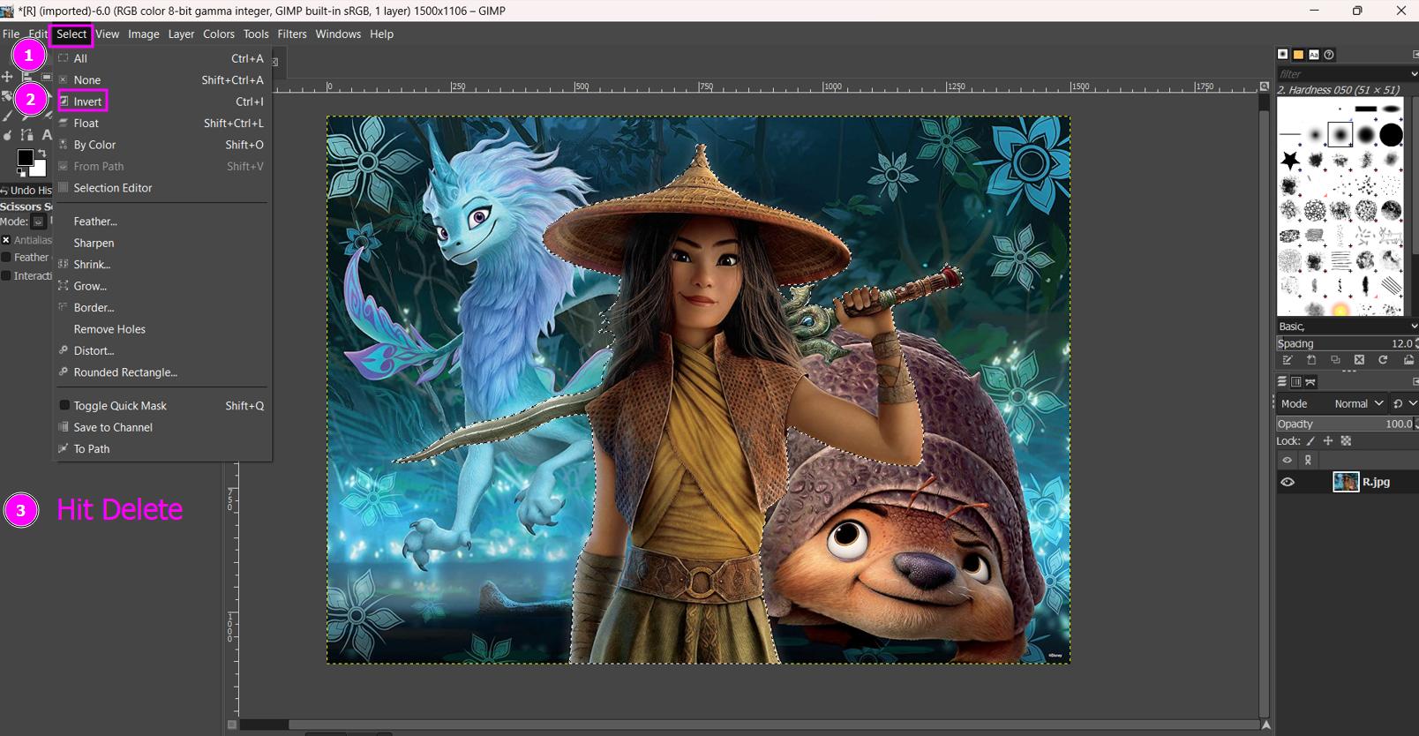Click the R.jpg layer thumbnail
1419x736 pixels.
(x=1346, y=482)
